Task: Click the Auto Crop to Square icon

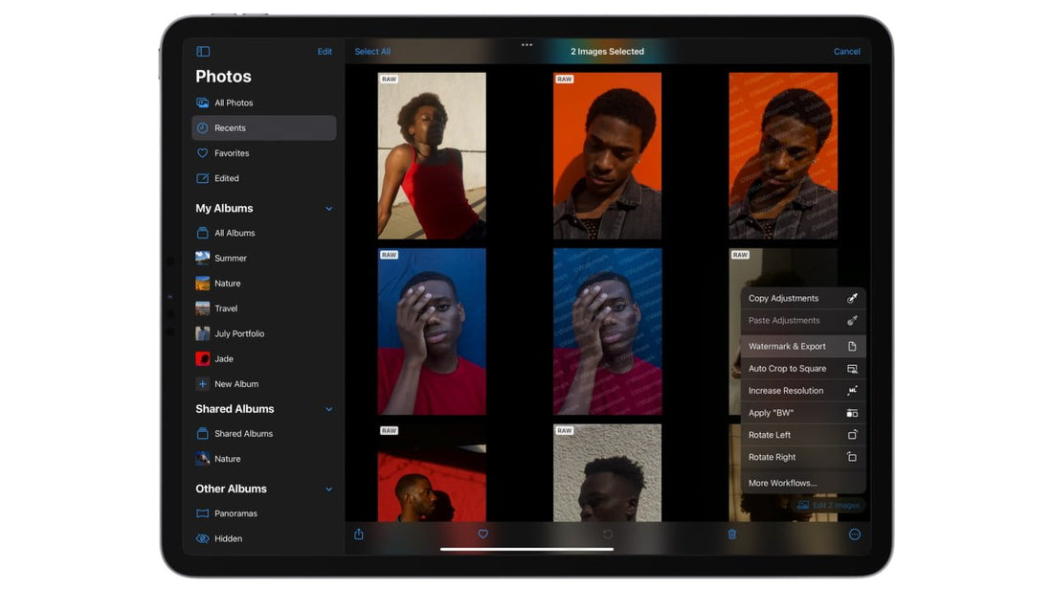Action: 852,369
